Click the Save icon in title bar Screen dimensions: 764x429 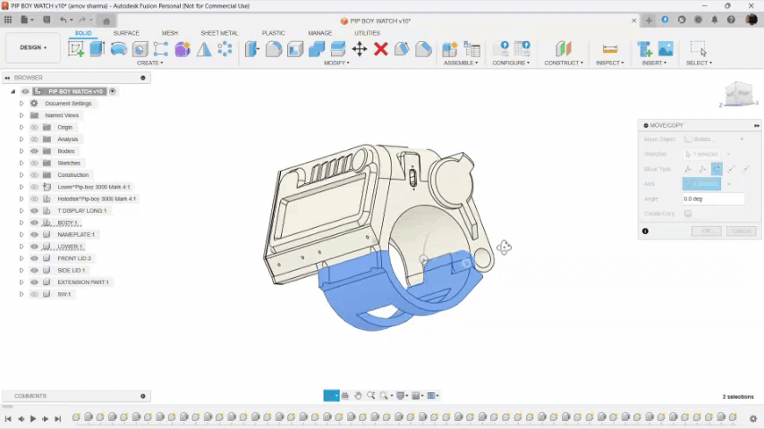tap(47, 20)
